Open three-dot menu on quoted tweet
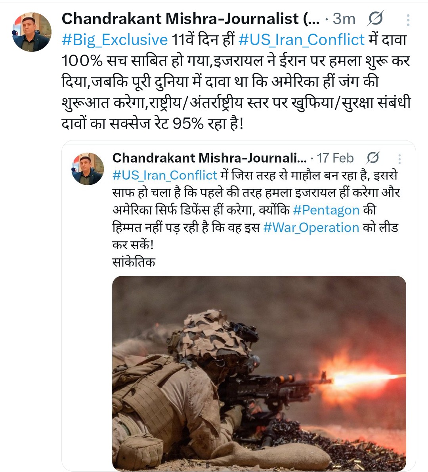Viewport: 428px width, 472px height. tap(399, 159)
